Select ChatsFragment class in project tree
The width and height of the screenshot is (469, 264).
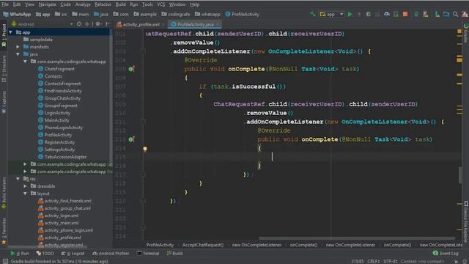(56, 69)
